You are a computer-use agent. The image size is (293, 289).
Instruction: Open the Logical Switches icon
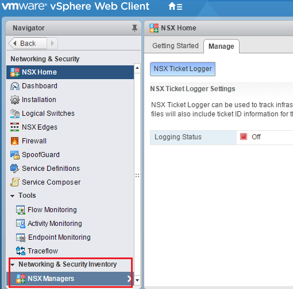[15, 114]
